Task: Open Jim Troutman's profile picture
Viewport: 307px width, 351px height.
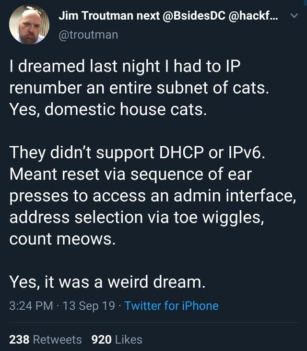Action: click(29, 24)
